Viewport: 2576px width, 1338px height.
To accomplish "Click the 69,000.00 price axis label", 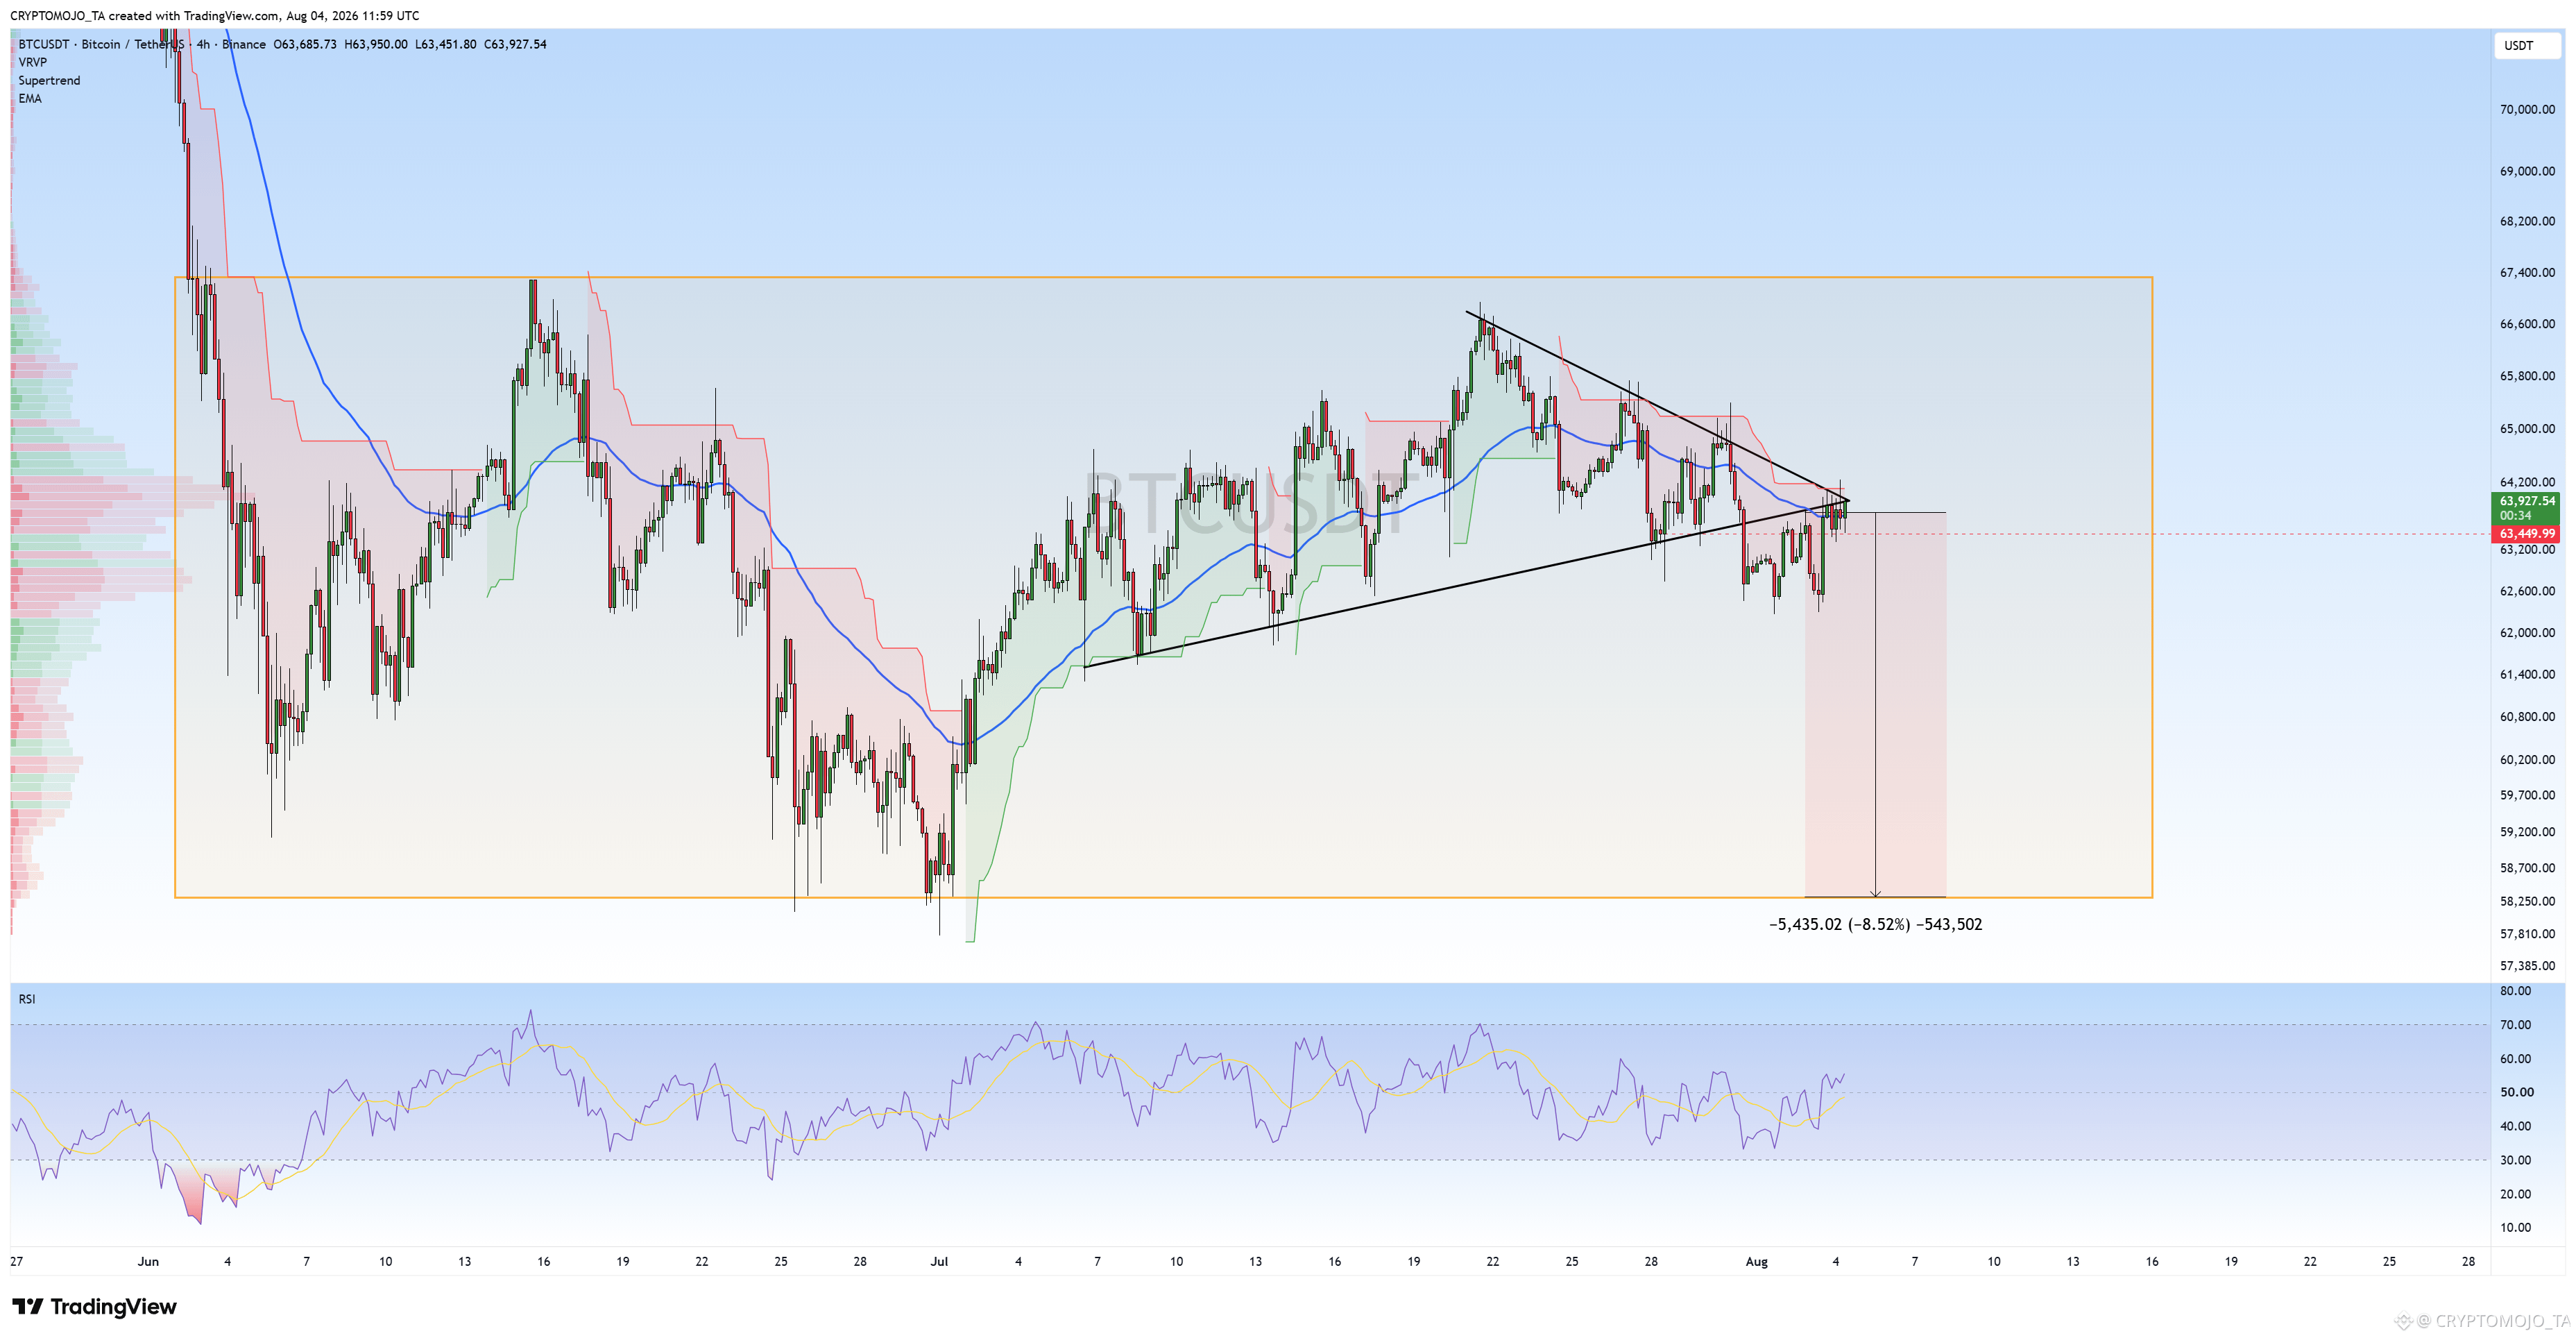I will pyautogui.click(x=2527, y=171).
